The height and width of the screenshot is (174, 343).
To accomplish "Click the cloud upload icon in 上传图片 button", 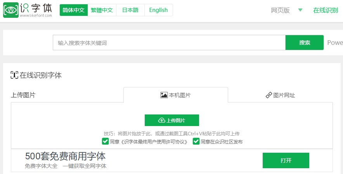I will (161, 120).
